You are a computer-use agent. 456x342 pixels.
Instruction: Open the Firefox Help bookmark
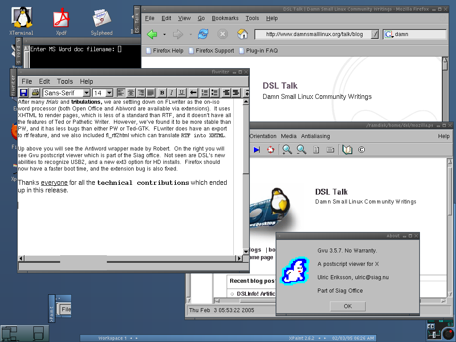tap(165, 51)
